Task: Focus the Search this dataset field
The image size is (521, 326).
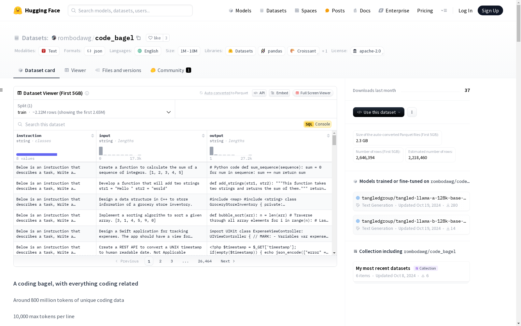Action: [160, 124]
